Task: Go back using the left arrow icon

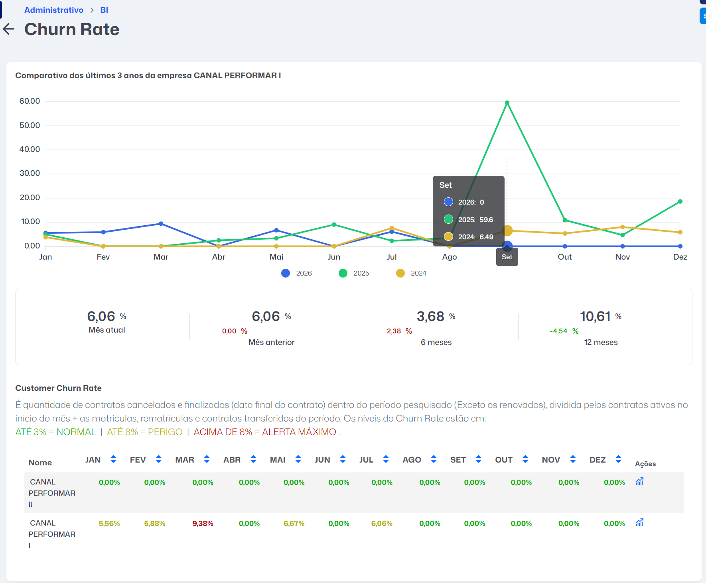Action: 8,29
